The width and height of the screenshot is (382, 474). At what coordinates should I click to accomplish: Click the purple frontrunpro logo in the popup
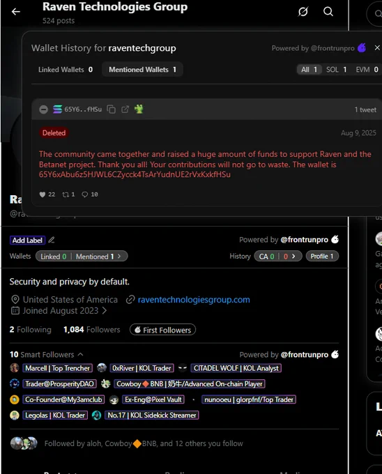(x=362, y=48)
